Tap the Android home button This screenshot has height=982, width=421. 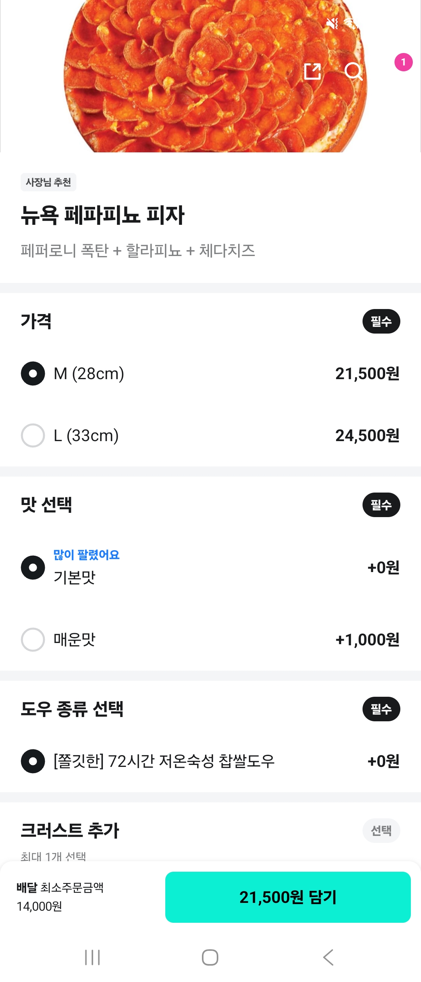(210, 957)
